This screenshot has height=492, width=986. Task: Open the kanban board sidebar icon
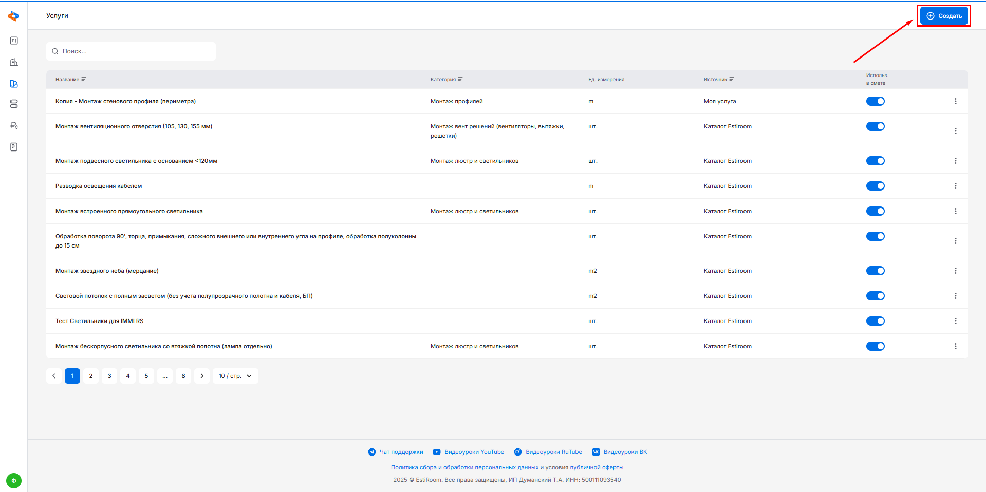coord(14,41)
